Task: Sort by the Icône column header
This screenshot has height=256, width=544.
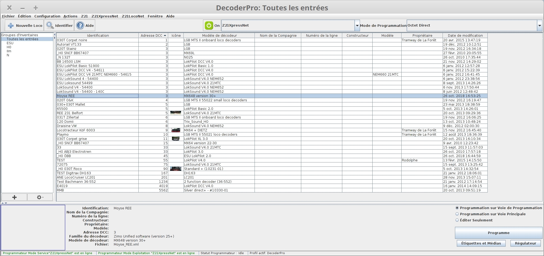Action: point(176,35)
